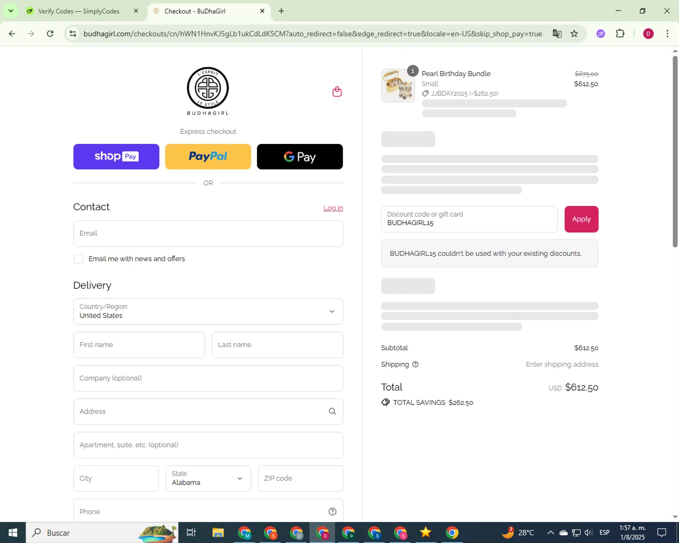Screen dimensions: 679x543
Task: Expand the Country/Region dropdown
Action: tap(208, 311)
